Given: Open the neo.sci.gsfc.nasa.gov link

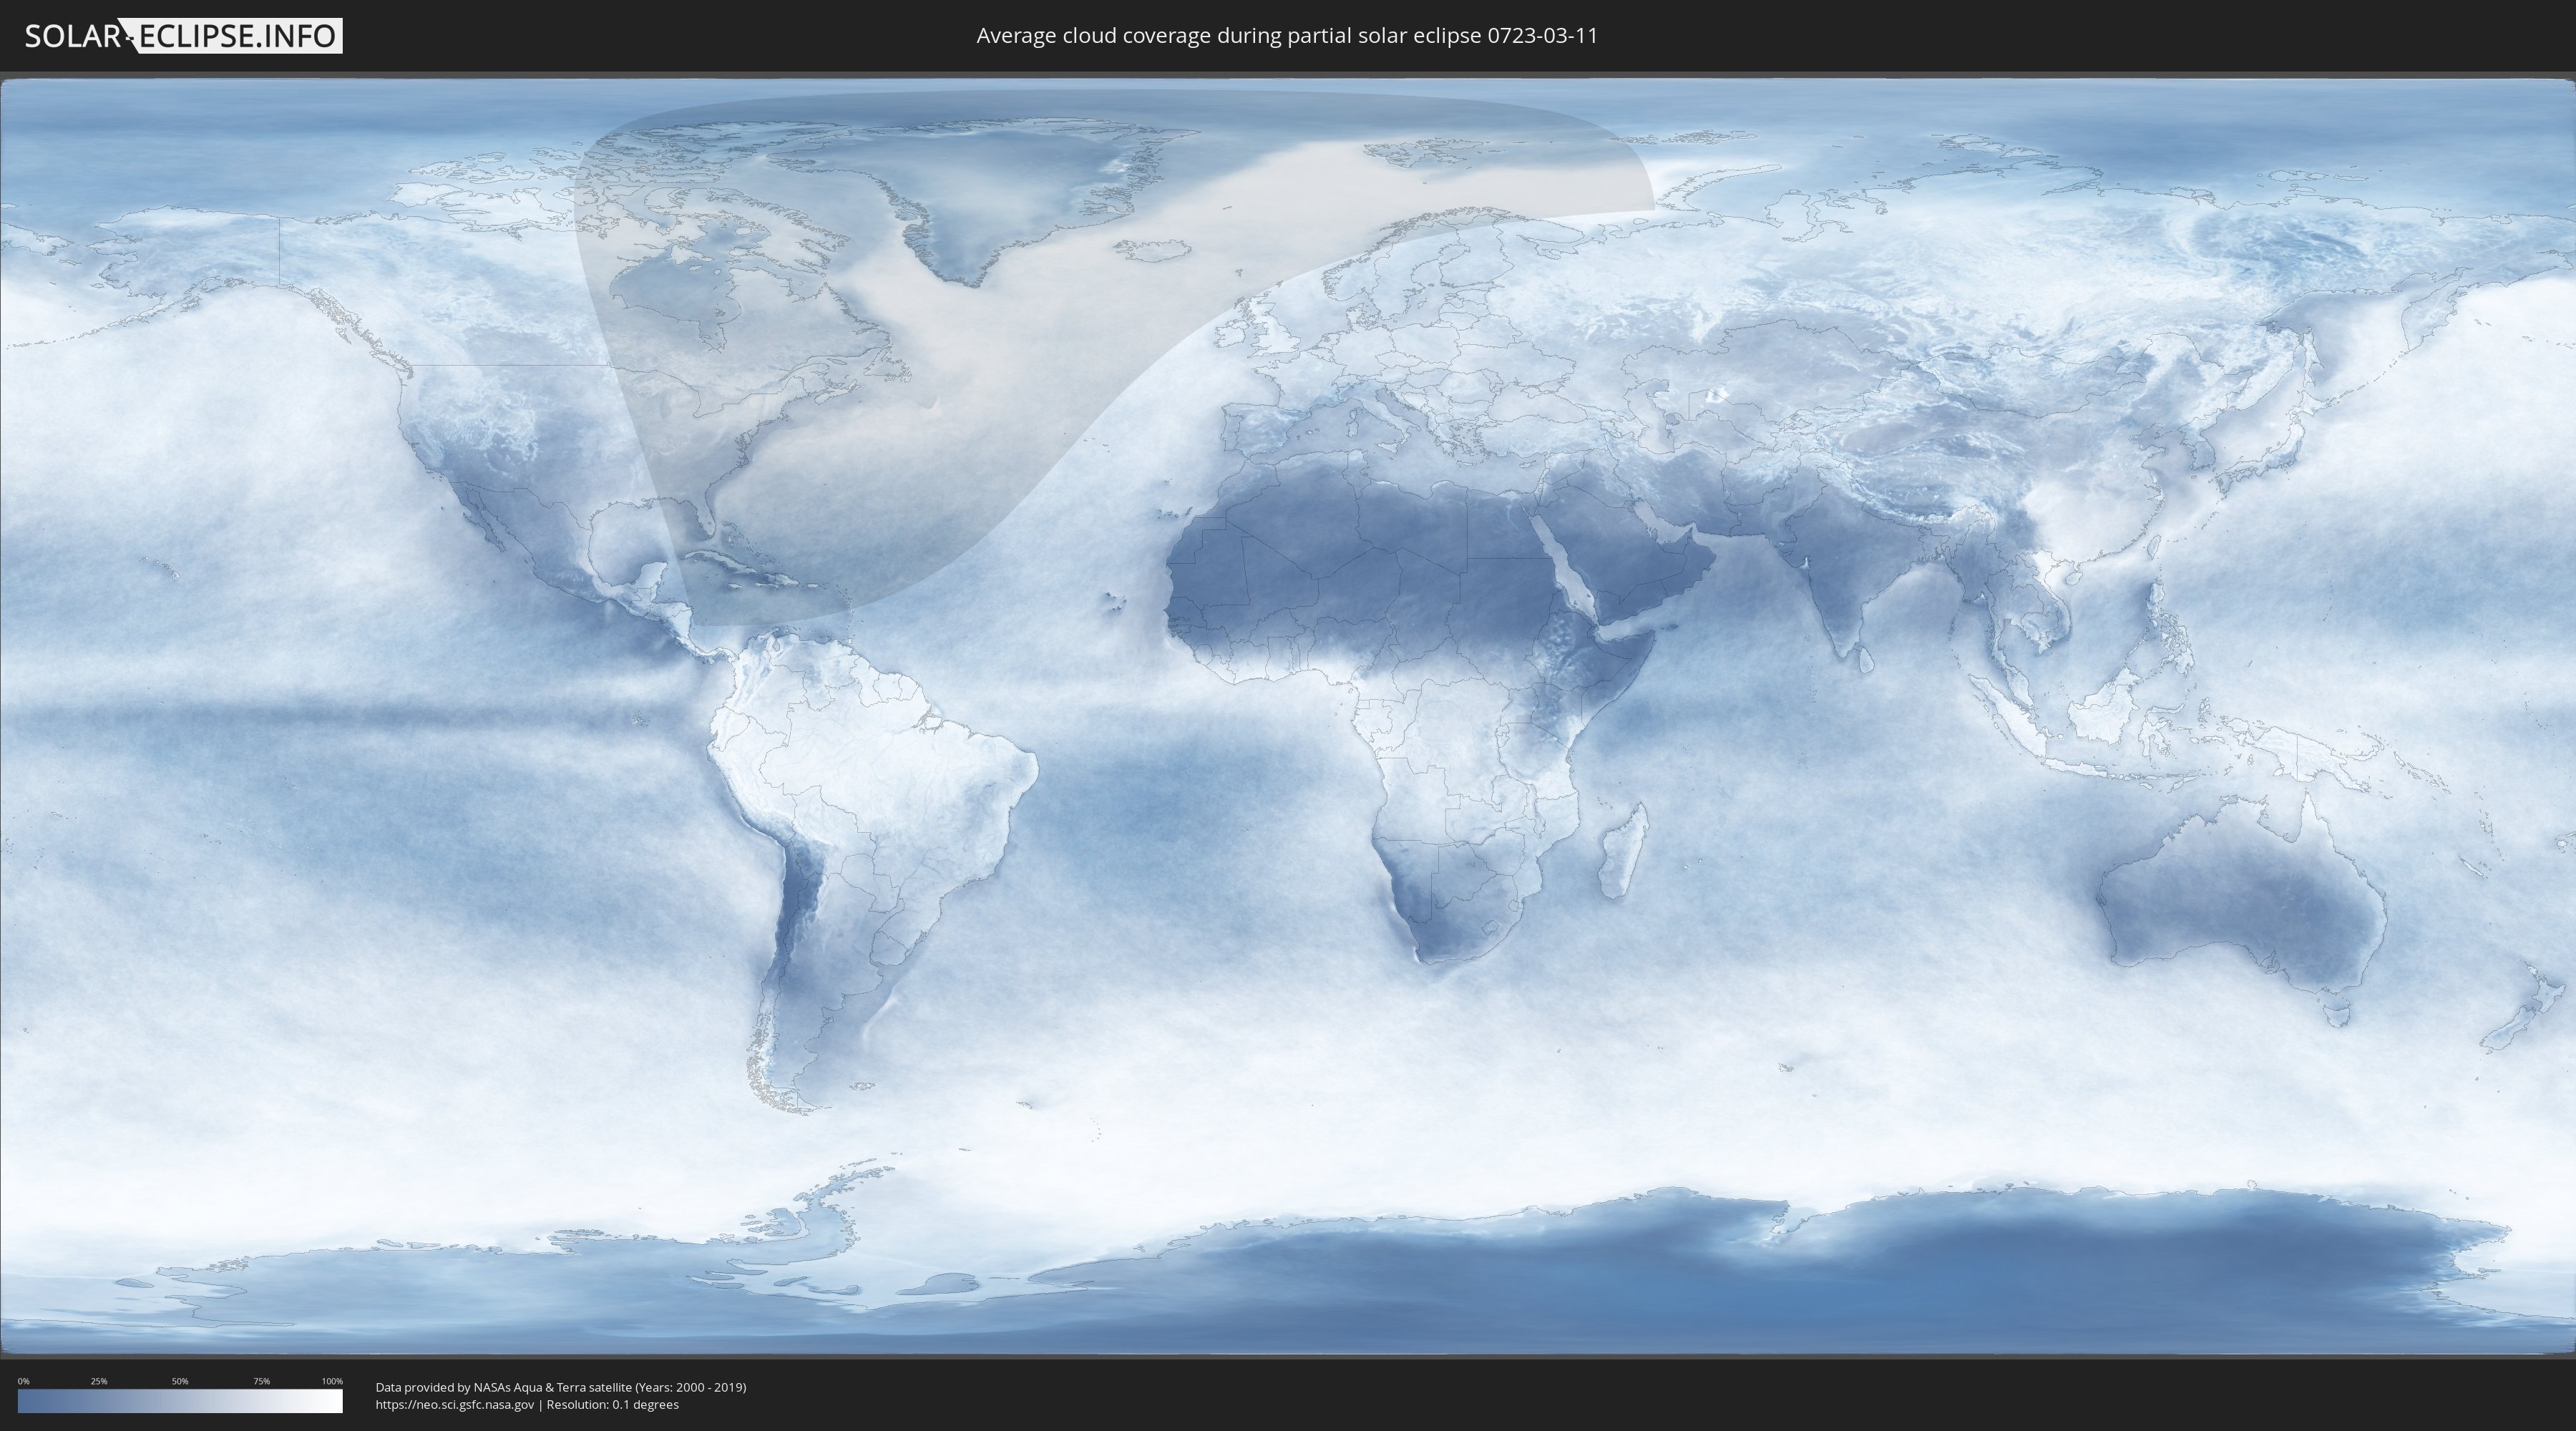Looking at the screenshot, I should click(454, 1404).
